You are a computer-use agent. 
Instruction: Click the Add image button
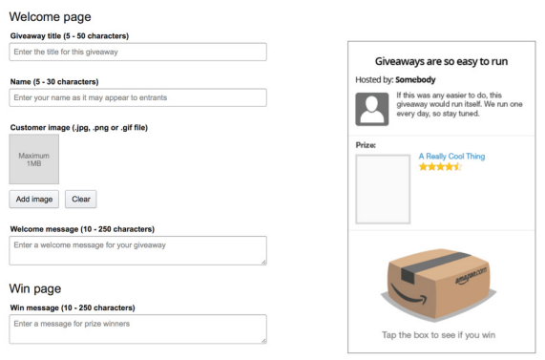[x=34, y=200]
